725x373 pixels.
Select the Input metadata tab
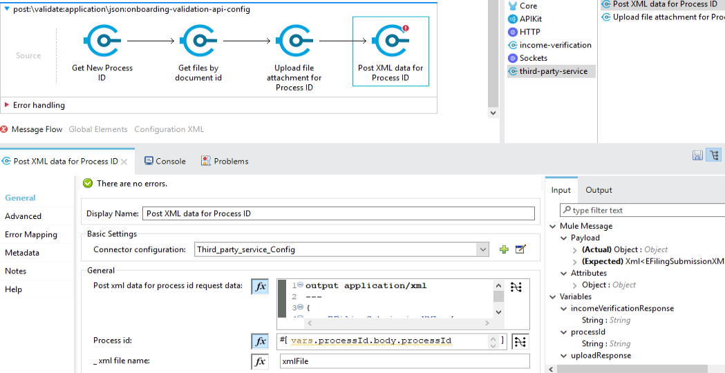point(561,190)
